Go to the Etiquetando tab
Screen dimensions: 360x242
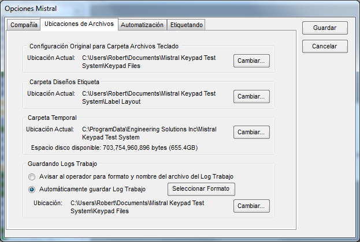point(186,25)
